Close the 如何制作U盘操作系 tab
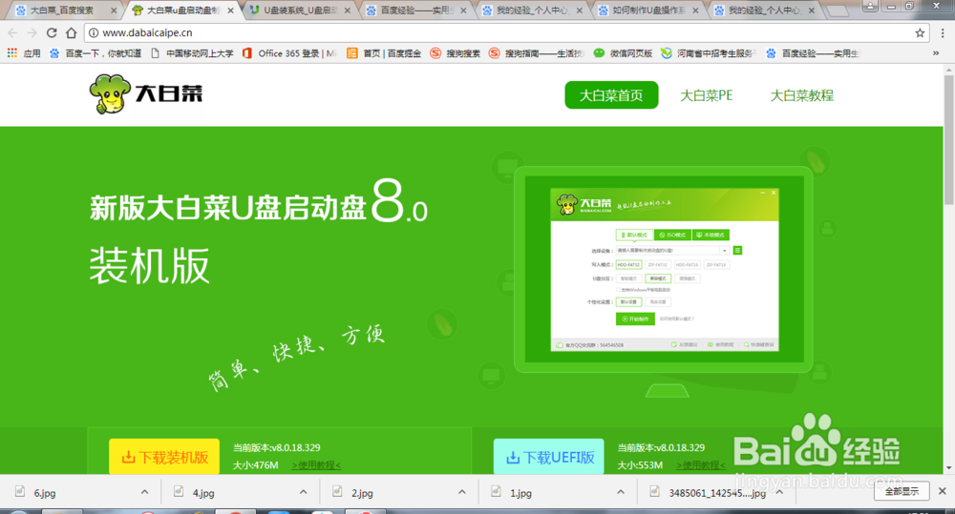The height and width of the screenshot is (514, 955). (695, 10)
